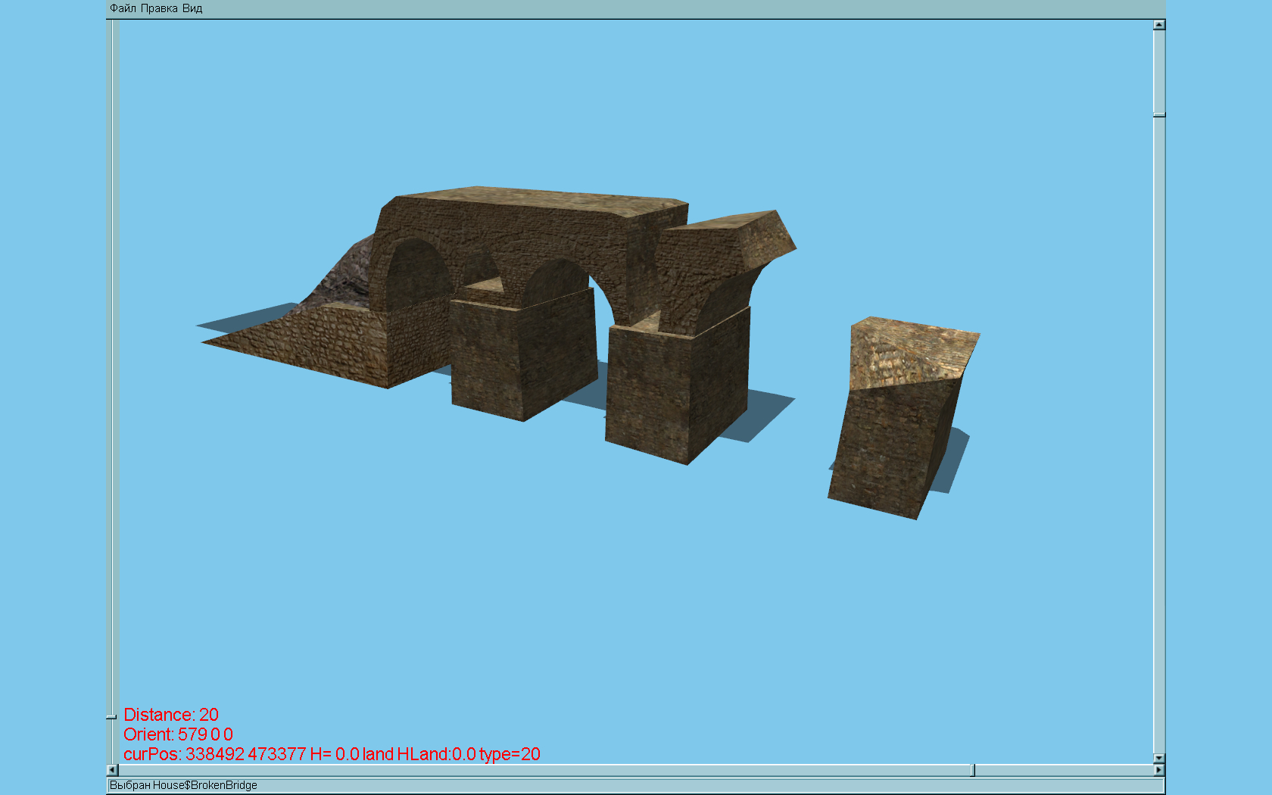Screen dimensions: 1272x795
Task: Click the left vertical slider handle
Action: click(111, 716)
